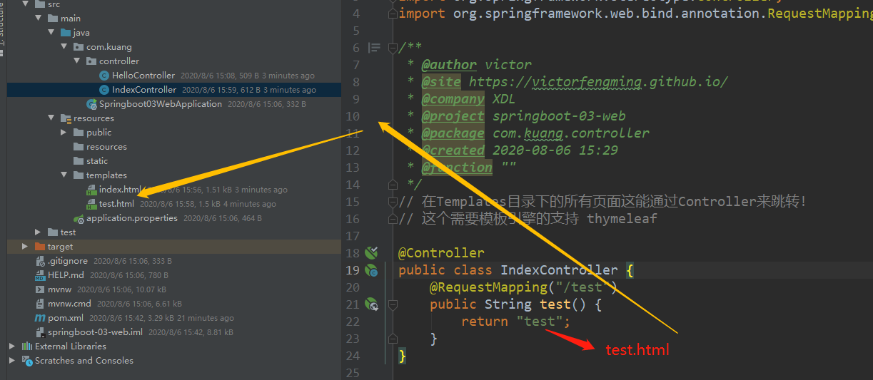Screen dimensions: 873x380
Task: Open test.html in the templates folder
Action: coord(116,204)
